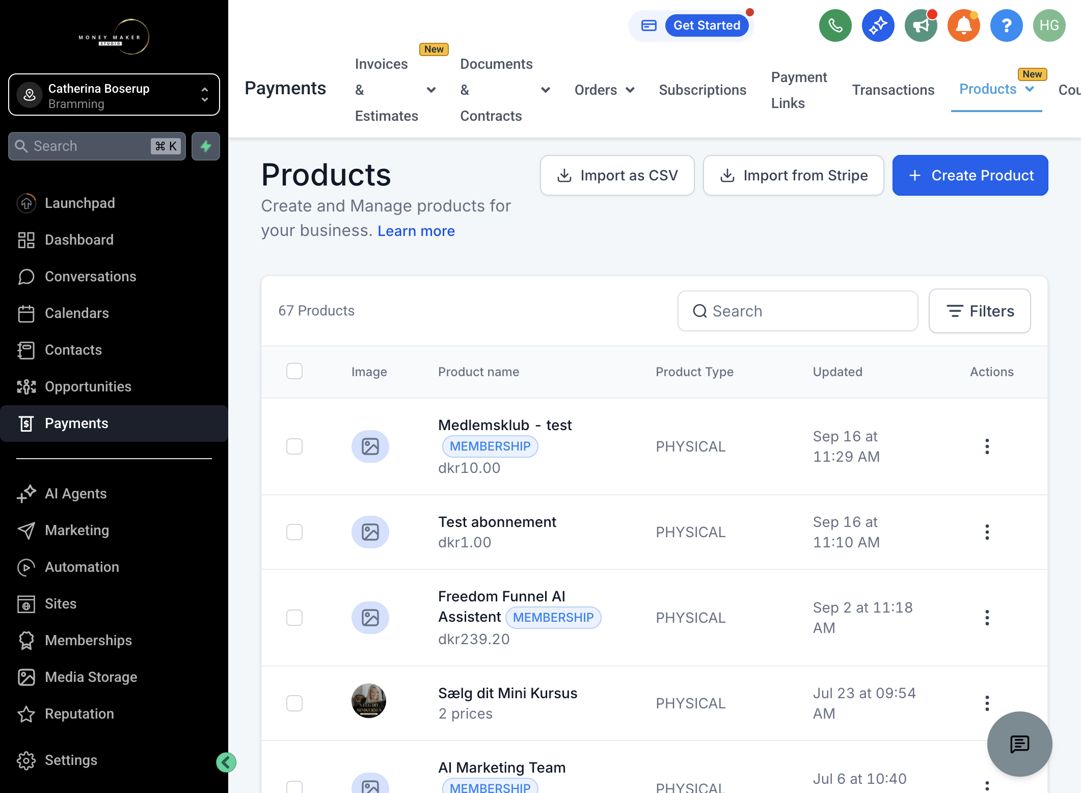
Task: Switch to the Transactions tab
Action: 893,90
